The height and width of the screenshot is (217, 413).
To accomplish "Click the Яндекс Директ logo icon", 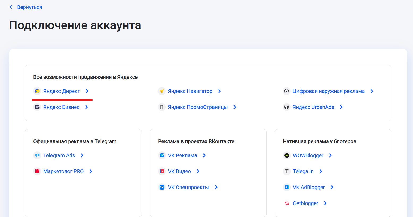I will point(37,91).
